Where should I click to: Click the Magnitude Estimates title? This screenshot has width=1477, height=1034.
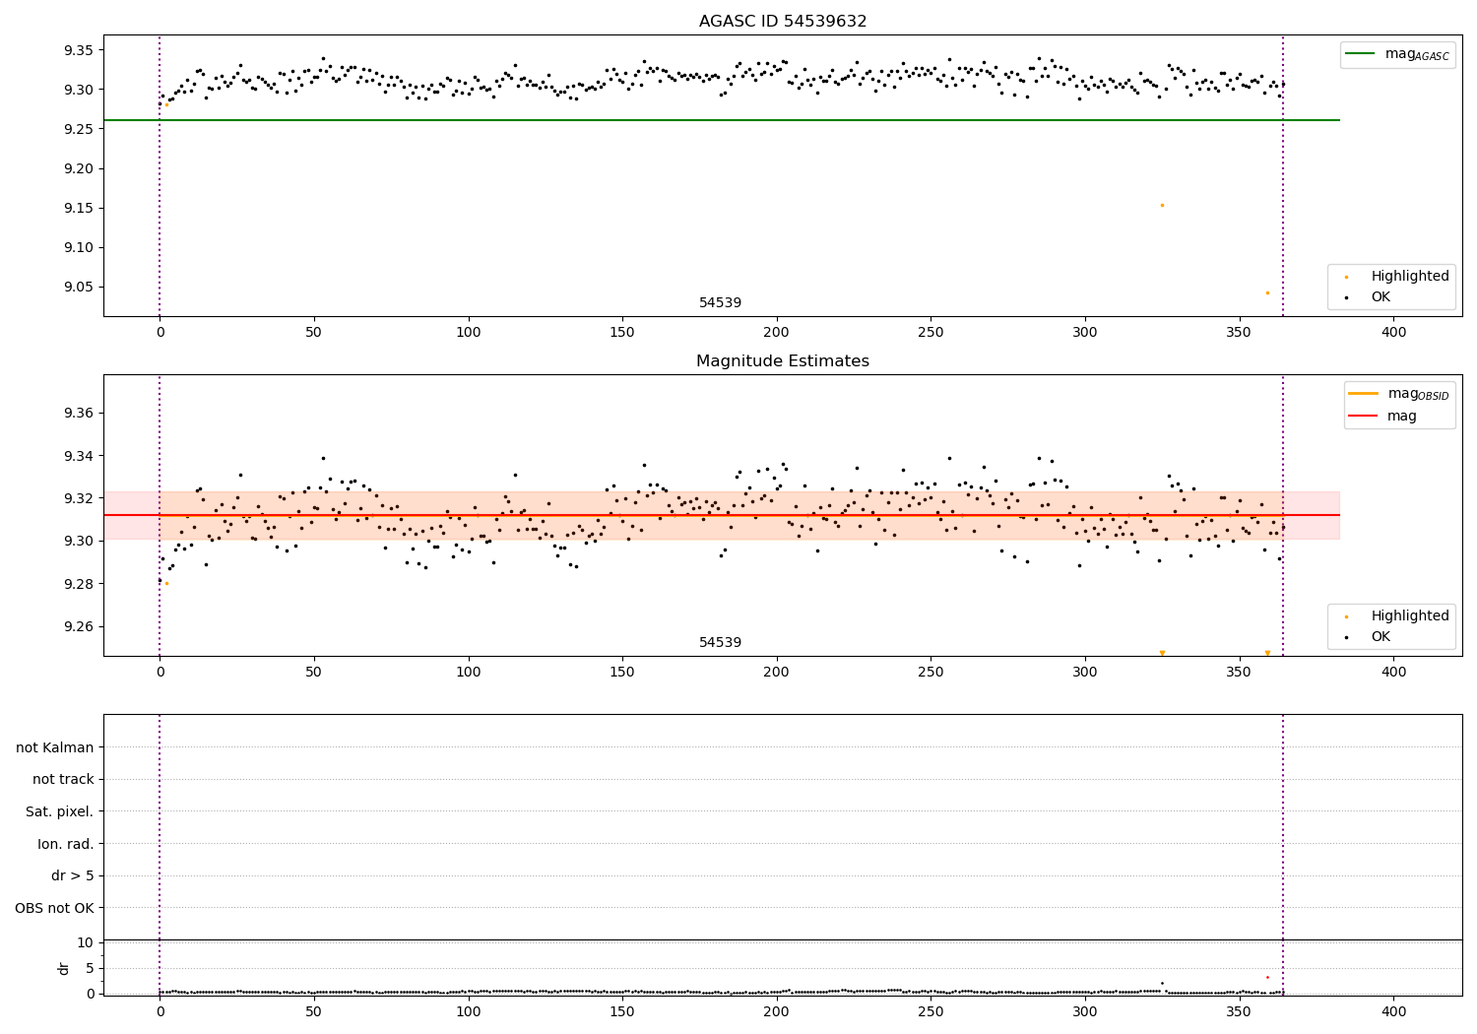pyautogui.click(x=783, y=361)
